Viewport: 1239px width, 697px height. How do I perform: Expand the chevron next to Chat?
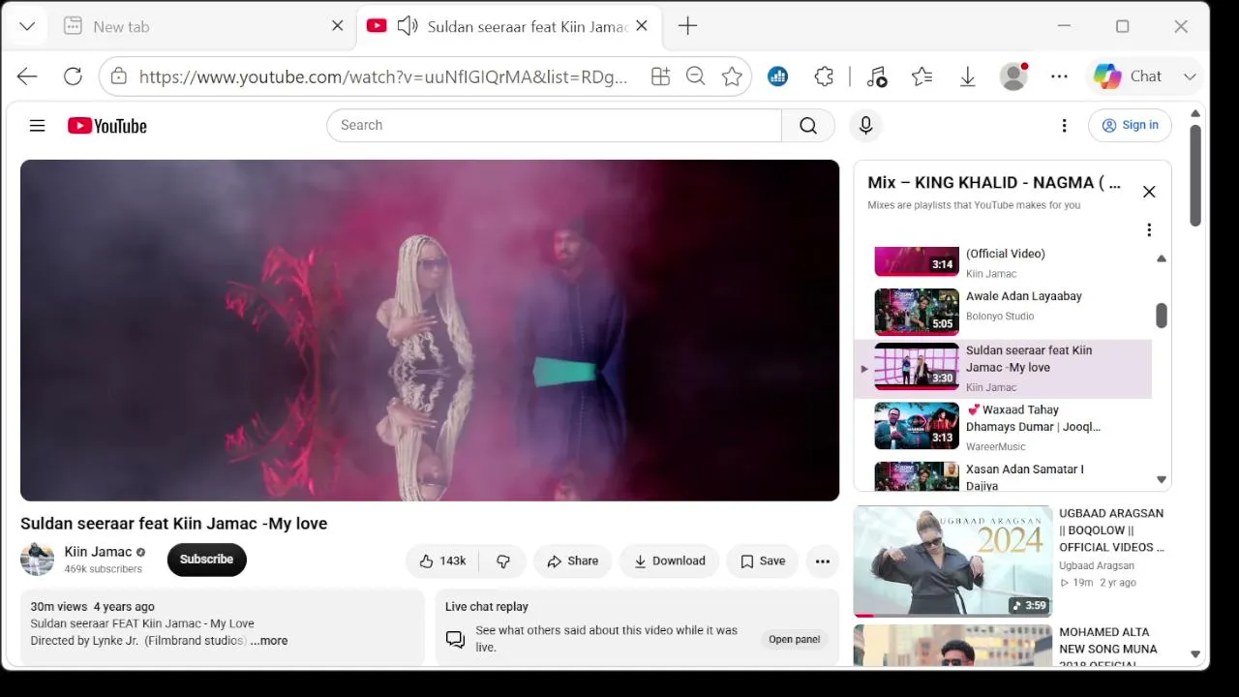(x=1190, y=76)
